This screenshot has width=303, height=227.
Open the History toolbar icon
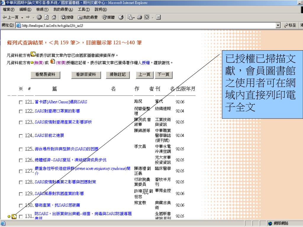[121, 17]
